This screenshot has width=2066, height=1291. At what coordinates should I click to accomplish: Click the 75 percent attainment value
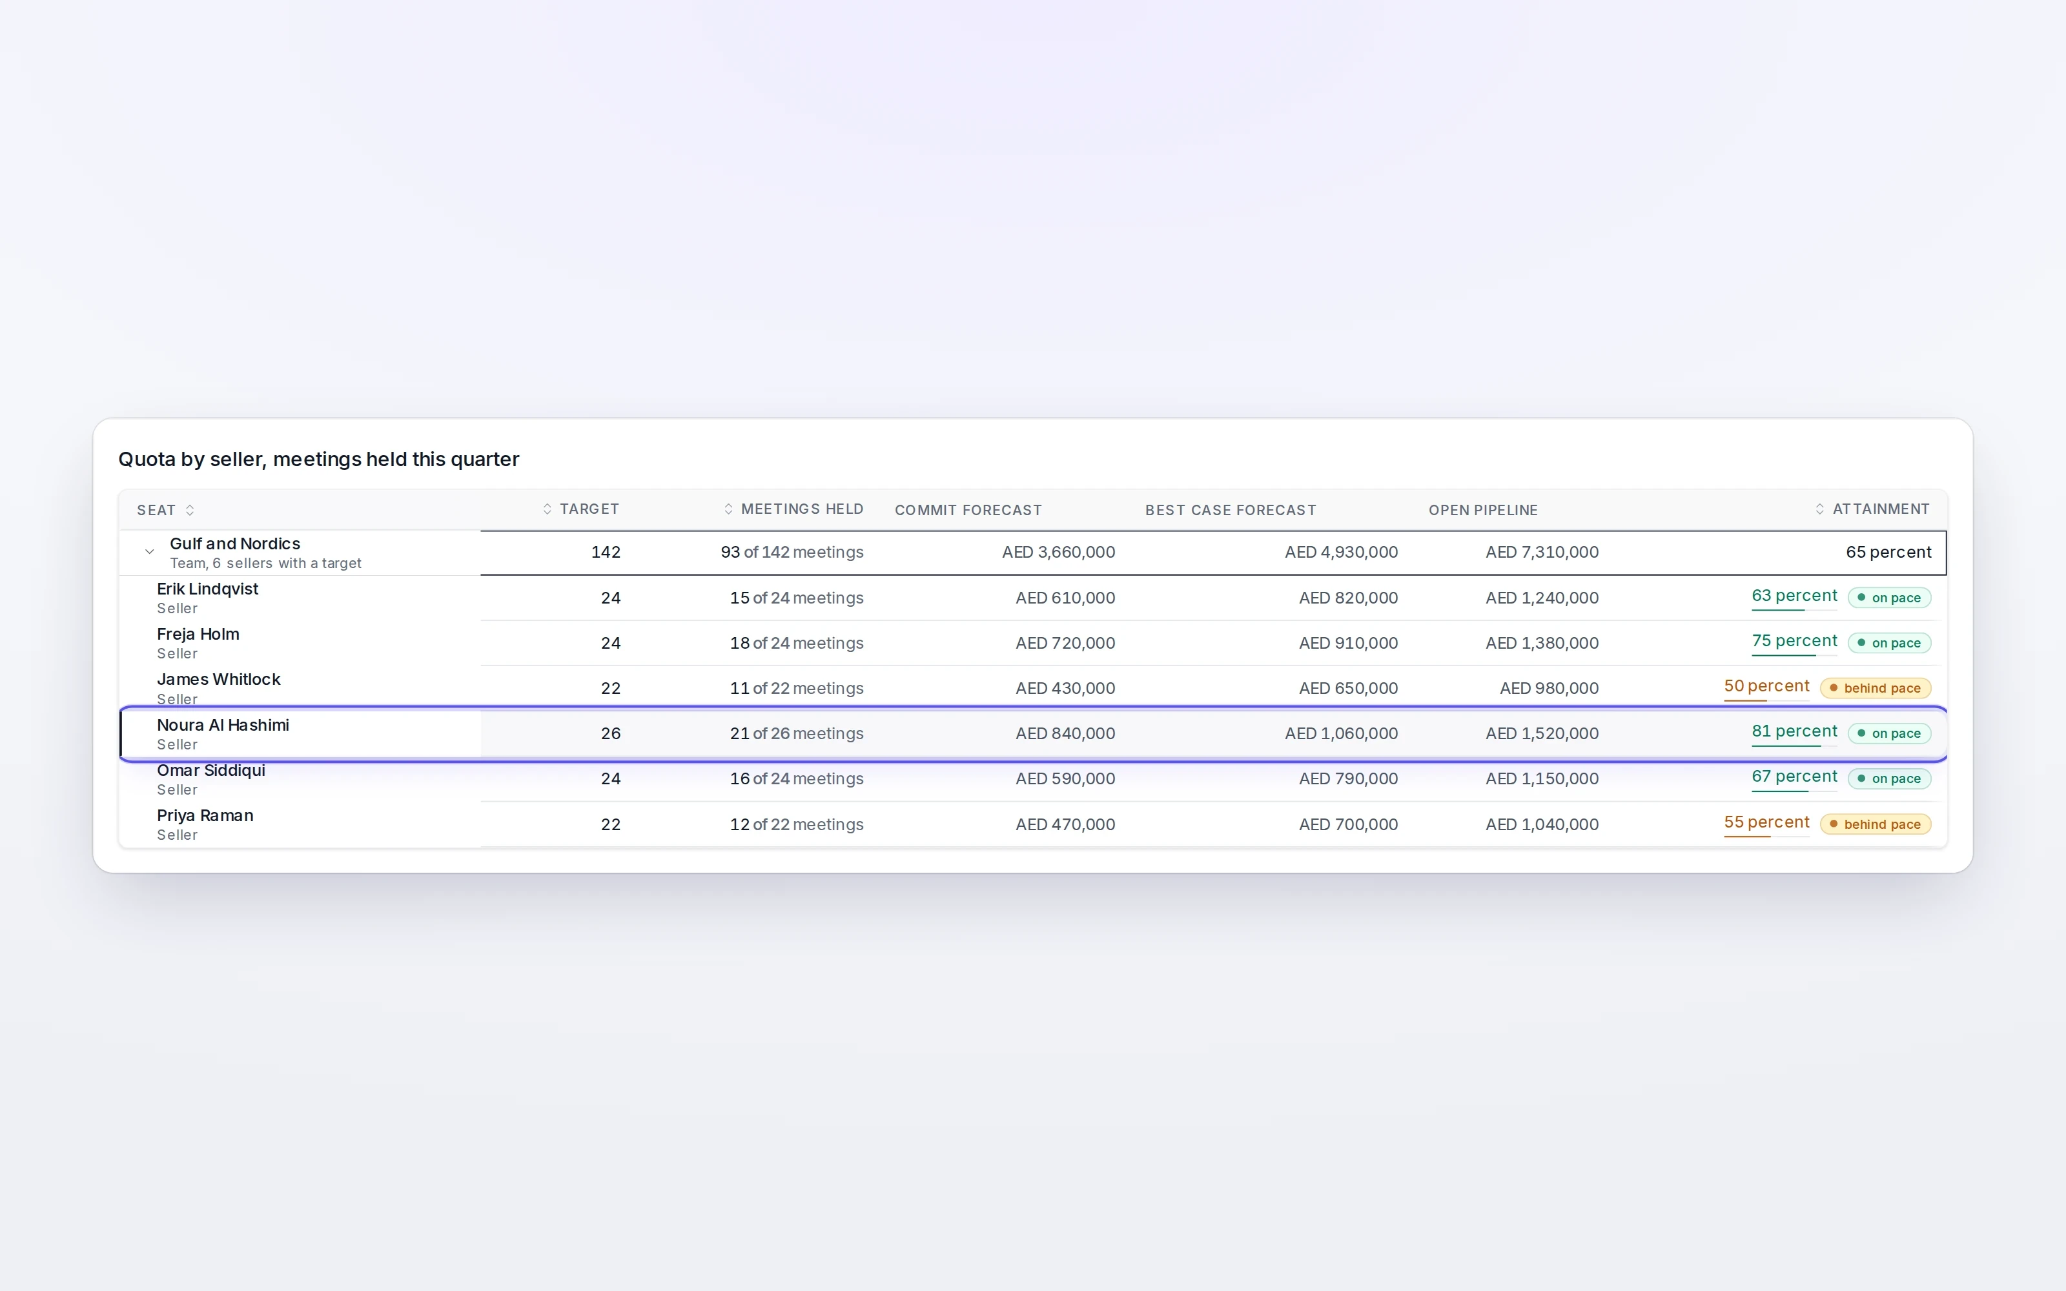tap(1794, 640)
